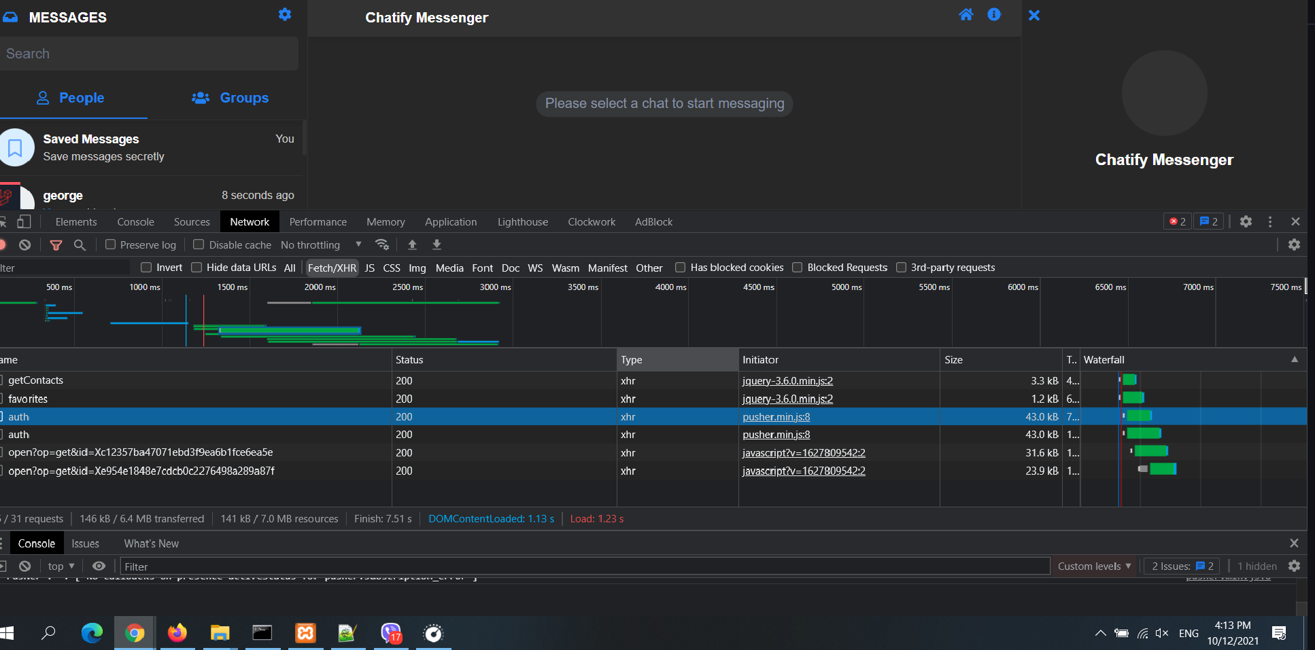1315x650 pixels.
Task: Open Chatify Messenger info icon
Action: tap(994, 14)
